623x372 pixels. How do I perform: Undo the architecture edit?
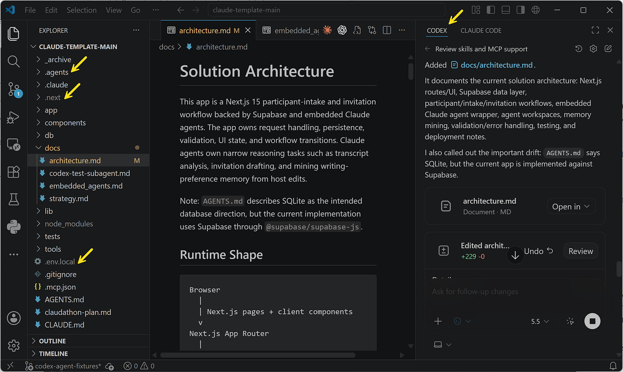pos(539,251)
